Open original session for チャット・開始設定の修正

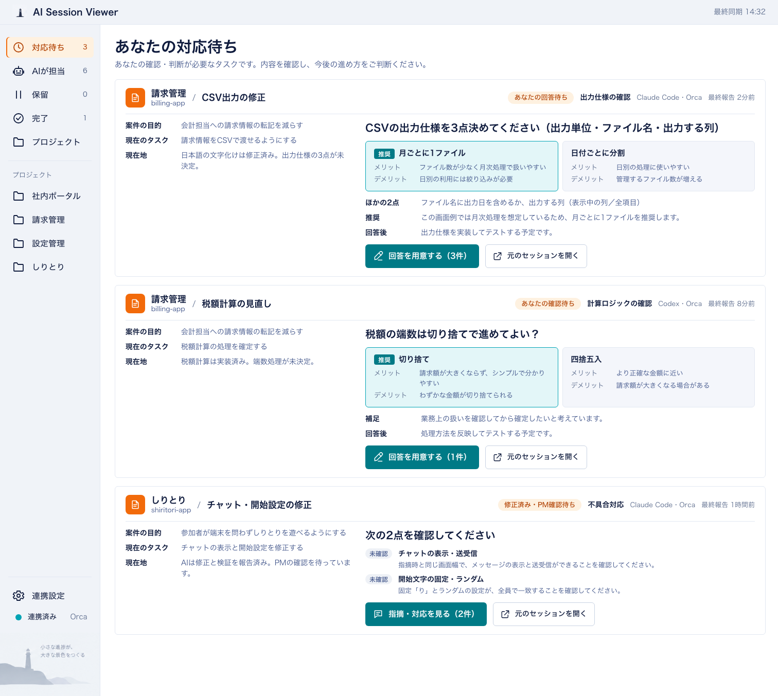click(x=544, y=614)
